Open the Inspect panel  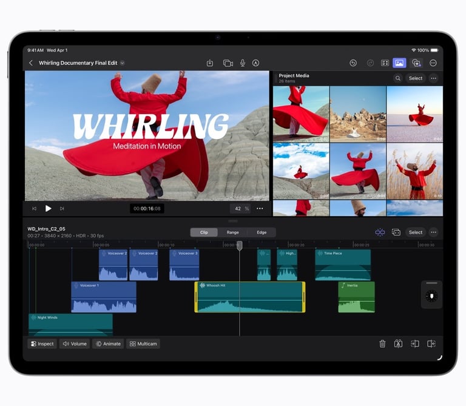tap(42, 344)
